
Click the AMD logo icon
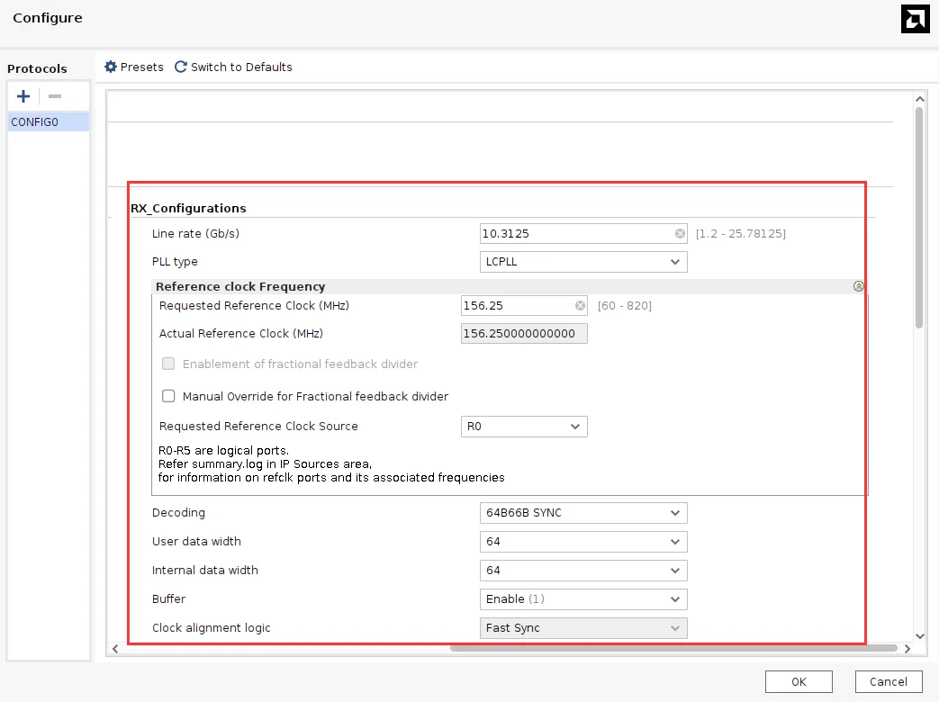pyautogui.click(x=915, y=19)
